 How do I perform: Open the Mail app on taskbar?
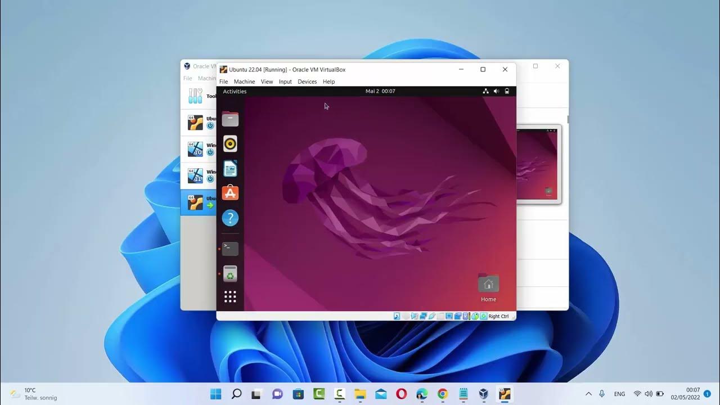click(381, 394)
